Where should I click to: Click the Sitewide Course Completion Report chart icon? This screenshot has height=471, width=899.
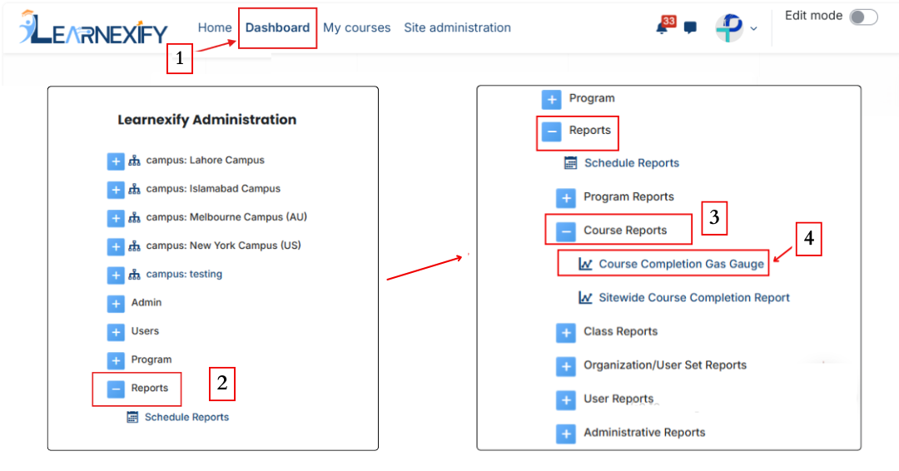click(585, 298)
